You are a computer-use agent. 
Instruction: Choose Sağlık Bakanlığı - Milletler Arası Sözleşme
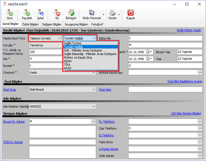click(x=91, y=54)
